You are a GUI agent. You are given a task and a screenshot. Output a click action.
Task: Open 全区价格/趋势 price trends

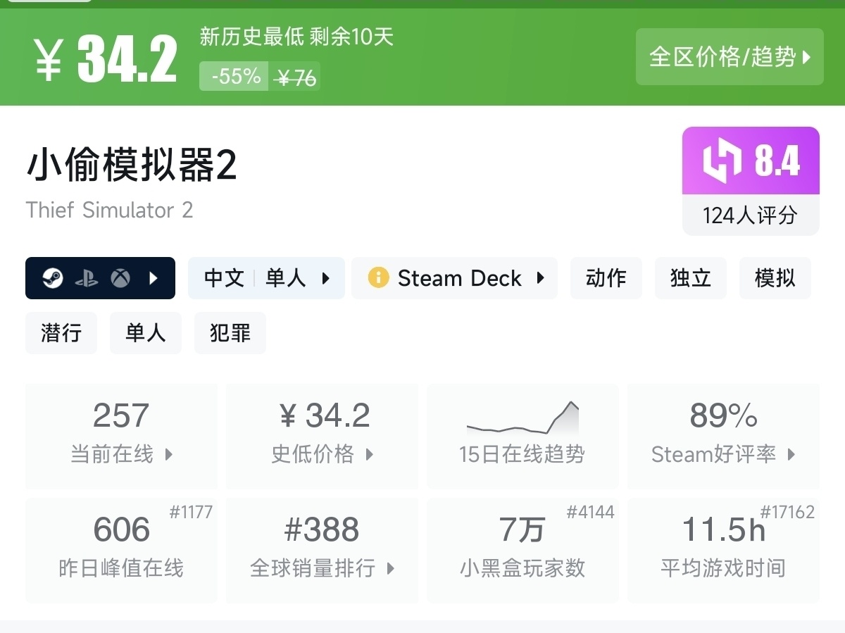730,56
